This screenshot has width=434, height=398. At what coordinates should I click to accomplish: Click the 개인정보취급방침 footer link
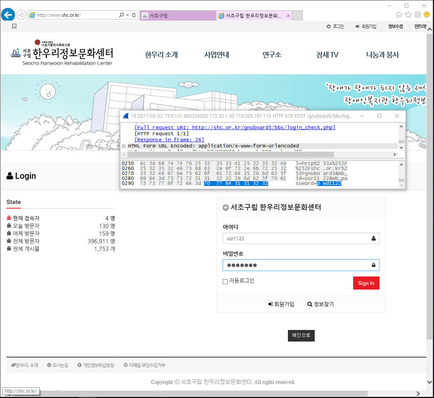(96, 365)
